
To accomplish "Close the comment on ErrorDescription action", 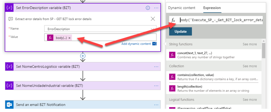I will (x=153, y=19).
